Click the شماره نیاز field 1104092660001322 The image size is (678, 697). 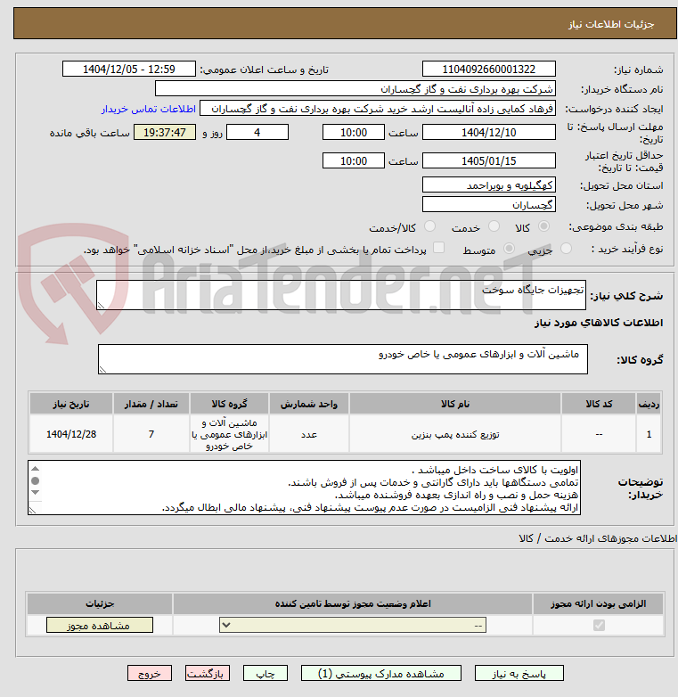click(x=489, y=69)
